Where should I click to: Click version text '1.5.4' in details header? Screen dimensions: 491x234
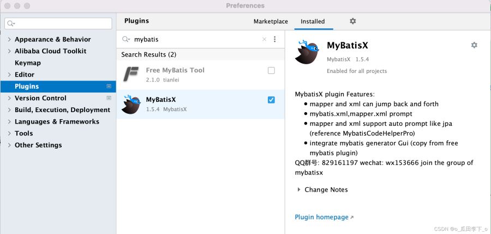[x=362, y=59]
